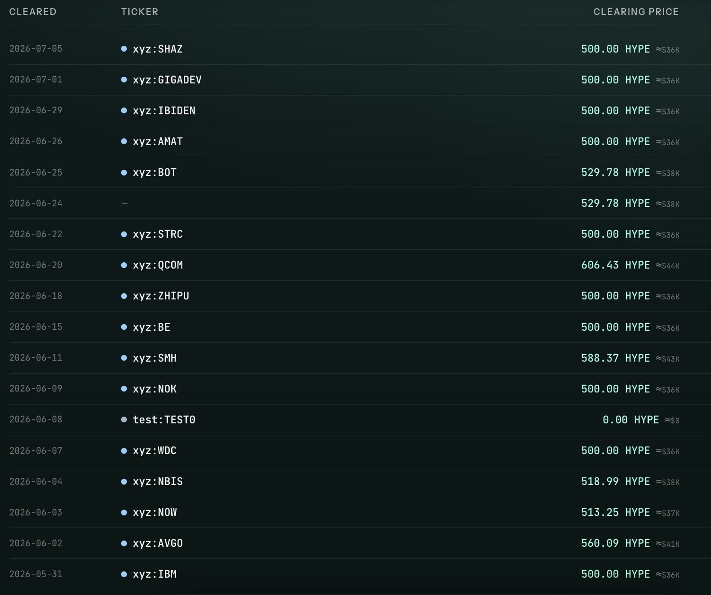The image size is (711, 595).
Task: Click the blue dot beside xyz:BOT
Action: [124, 173]
